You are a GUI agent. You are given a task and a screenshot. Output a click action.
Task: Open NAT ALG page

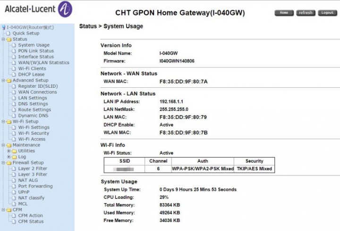(x=28, y=180)
